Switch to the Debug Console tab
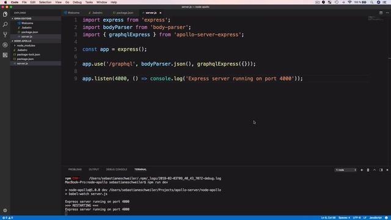 tap(117, 170)
